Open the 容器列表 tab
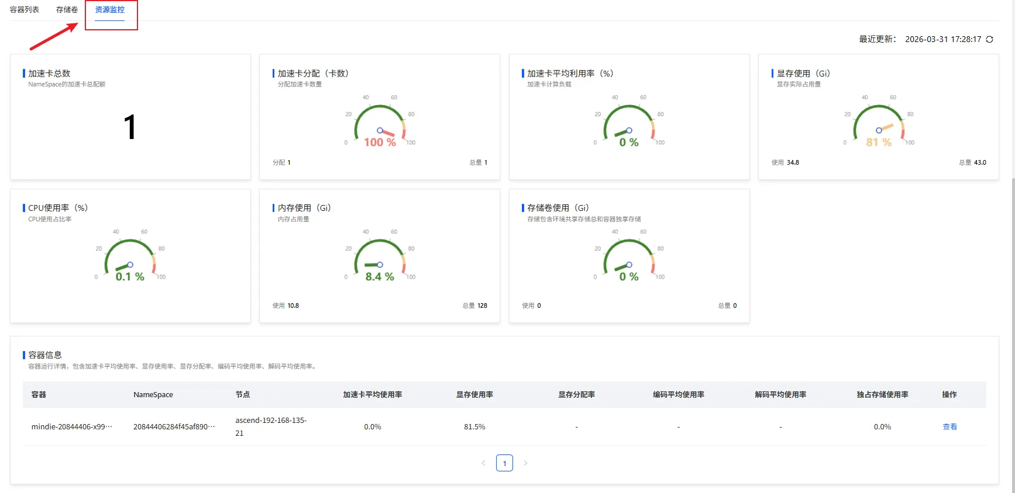 click(25, 9)
